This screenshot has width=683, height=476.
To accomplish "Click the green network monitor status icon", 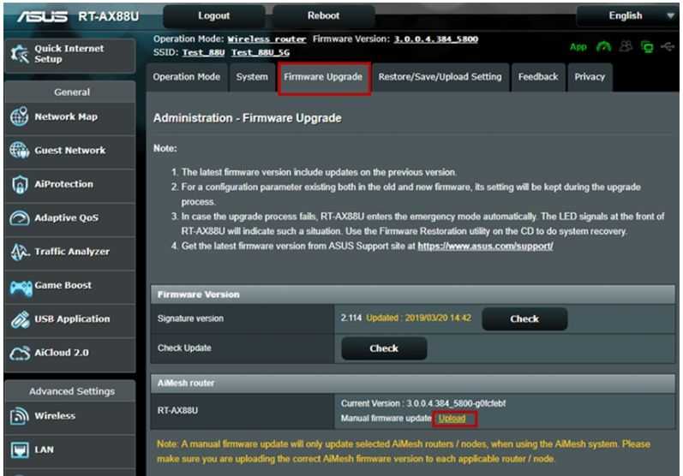I will point(647,46).
